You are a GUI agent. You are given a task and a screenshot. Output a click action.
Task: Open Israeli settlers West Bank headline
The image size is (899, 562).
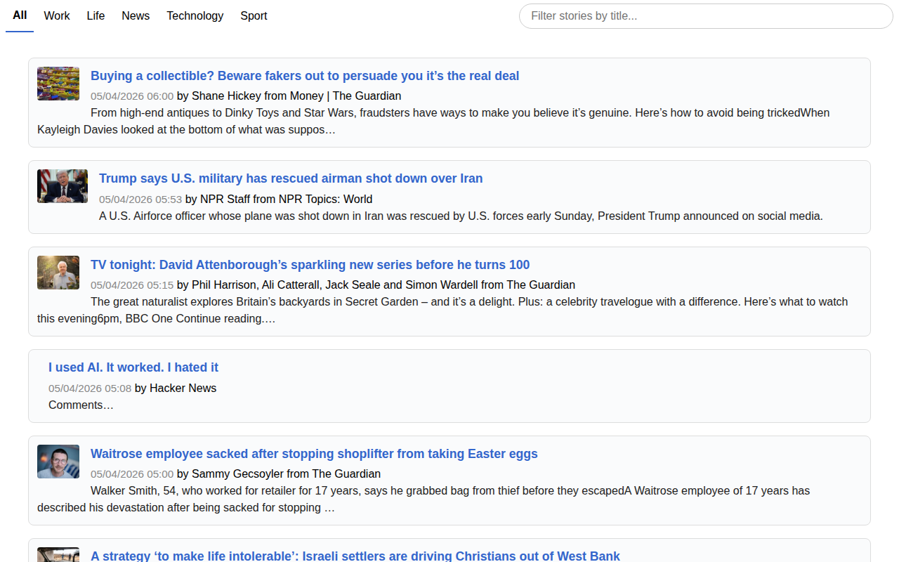click(x=355, y=556)
